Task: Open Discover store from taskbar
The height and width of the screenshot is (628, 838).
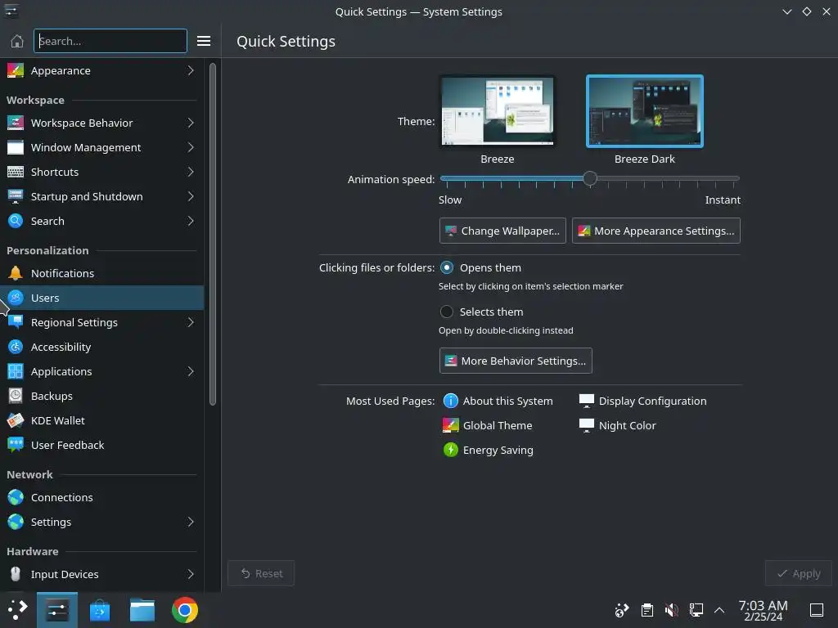Action: (x=99, y=610)
